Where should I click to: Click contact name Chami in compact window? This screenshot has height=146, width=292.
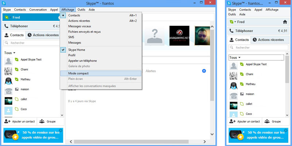click(249, 74)
